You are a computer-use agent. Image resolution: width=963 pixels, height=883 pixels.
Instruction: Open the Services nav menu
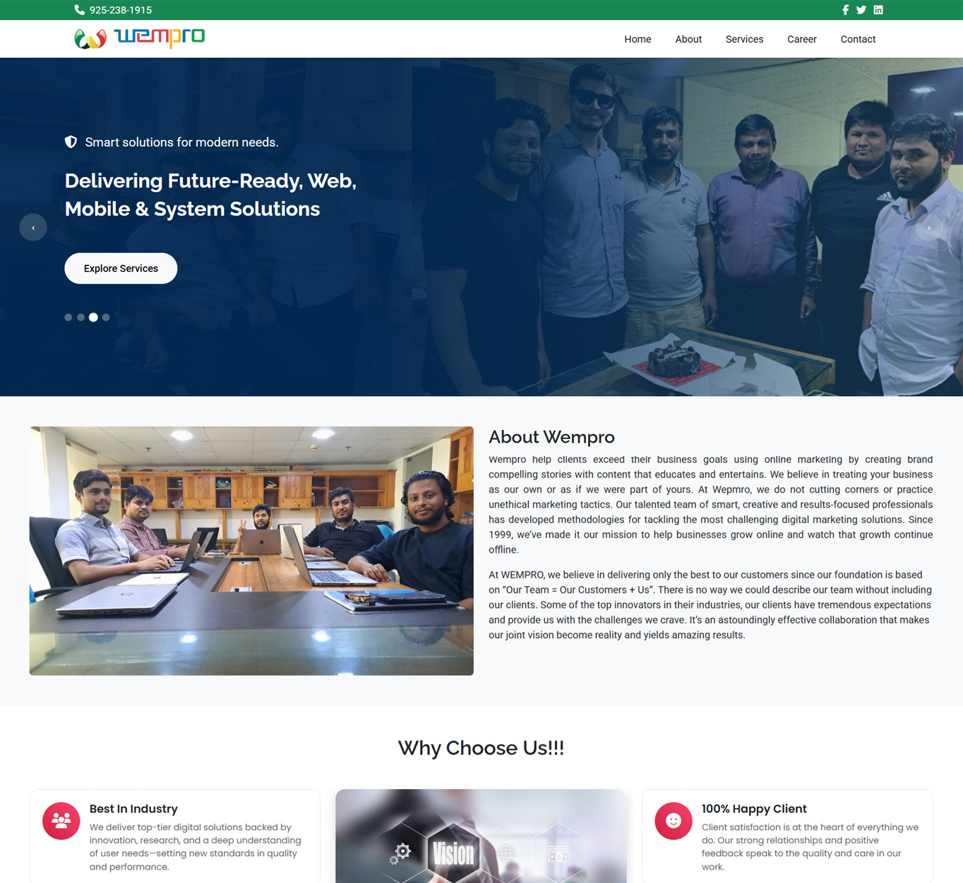744,40
